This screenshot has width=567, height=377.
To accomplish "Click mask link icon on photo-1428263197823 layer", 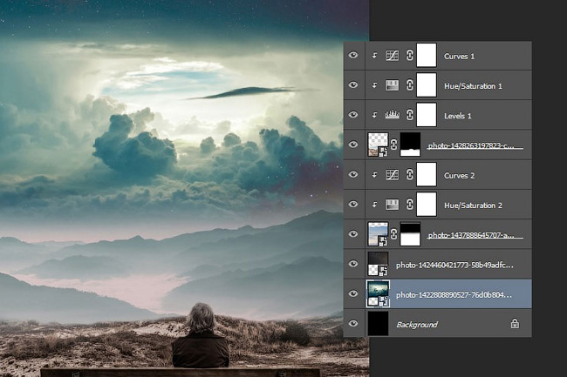I will click(x=393, y=145).
